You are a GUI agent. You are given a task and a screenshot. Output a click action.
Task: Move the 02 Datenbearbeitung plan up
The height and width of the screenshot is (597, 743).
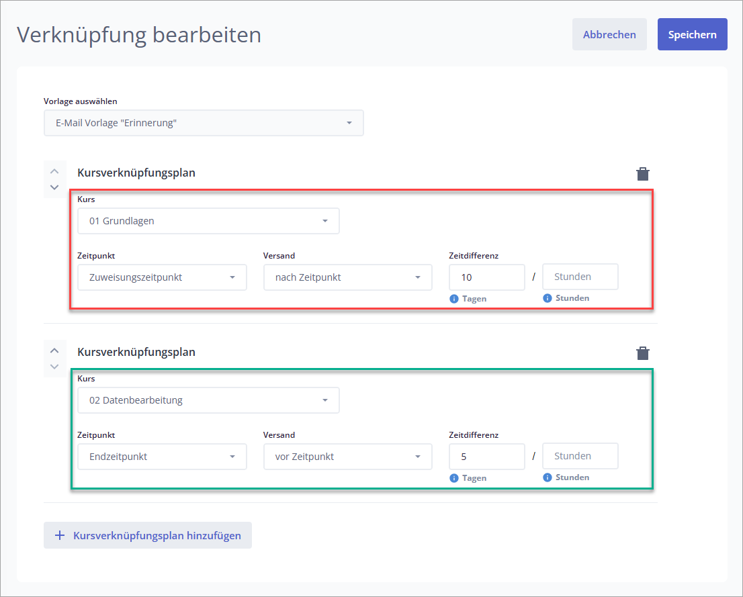[x=54, y=351]
